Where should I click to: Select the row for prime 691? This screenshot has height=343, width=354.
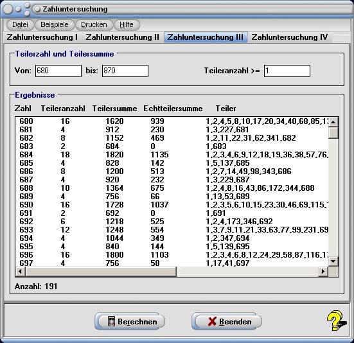pyautogui.click(x=172, y=213)
